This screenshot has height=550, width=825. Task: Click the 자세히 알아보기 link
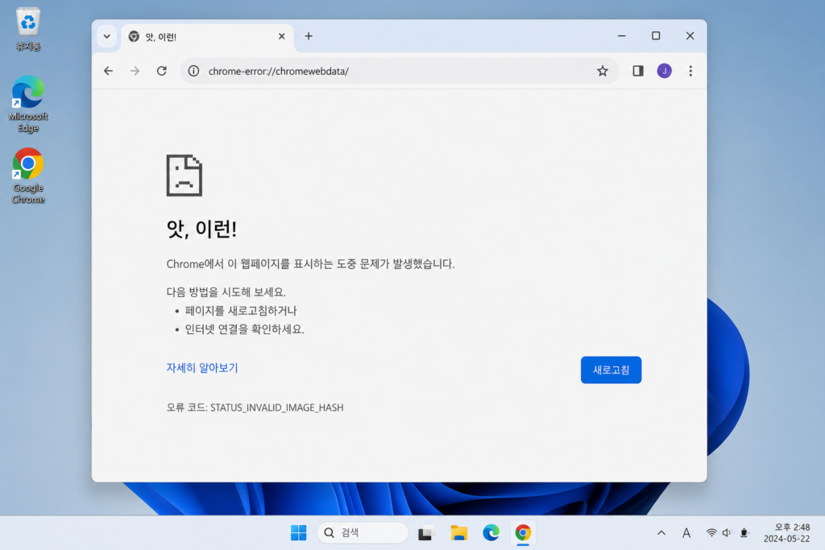[x=202, y=367]
